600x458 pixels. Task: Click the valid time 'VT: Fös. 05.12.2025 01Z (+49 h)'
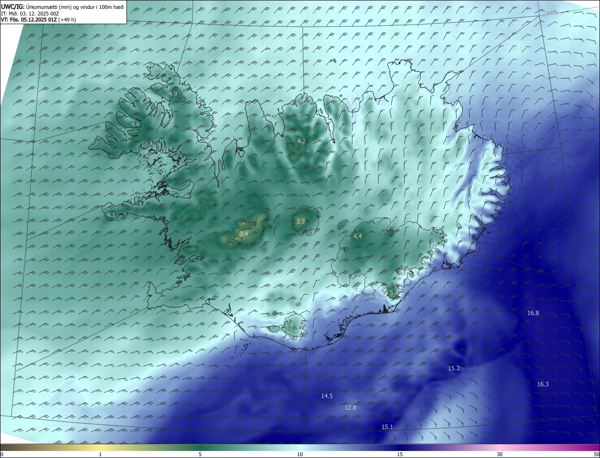[x=38, y=20]
